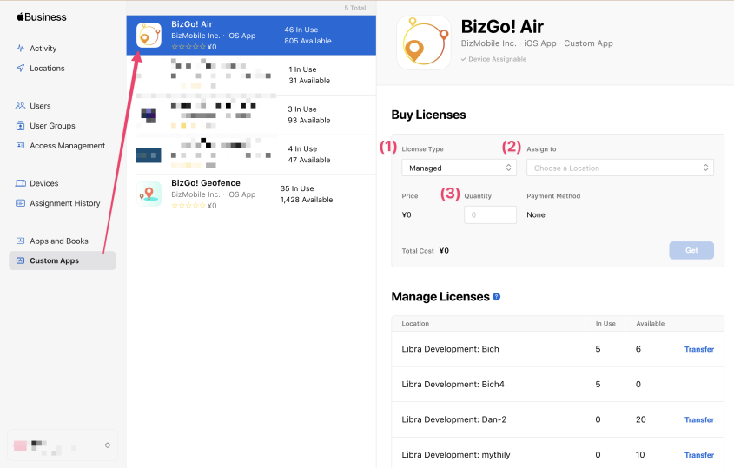Transfer licenses for Libra Development: Bich

tap(698, 349)
